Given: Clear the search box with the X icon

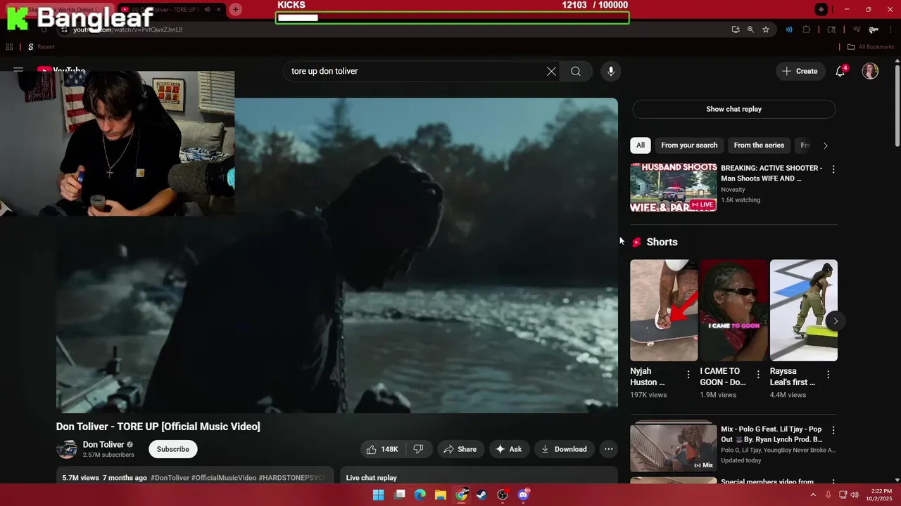Looking at the screenshot, I should point(551,71).
